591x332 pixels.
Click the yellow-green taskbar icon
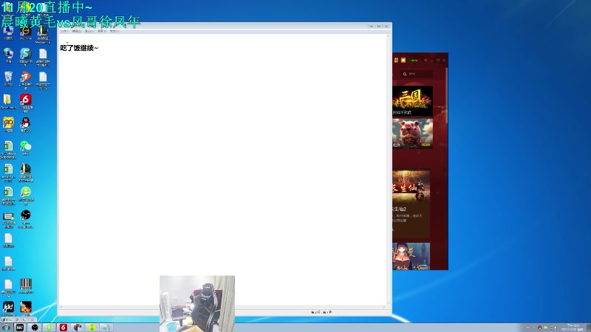click(92, 328)
